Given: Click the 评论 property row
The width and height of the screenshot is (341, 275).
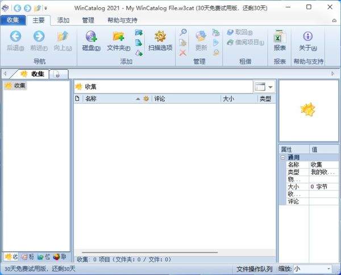Looking at the screenshot, I should [x=312, y=201].
